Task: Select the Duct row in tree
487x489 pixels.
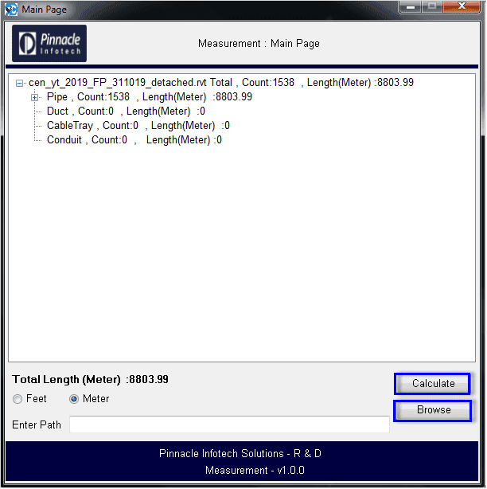Action: click(125, 111)
